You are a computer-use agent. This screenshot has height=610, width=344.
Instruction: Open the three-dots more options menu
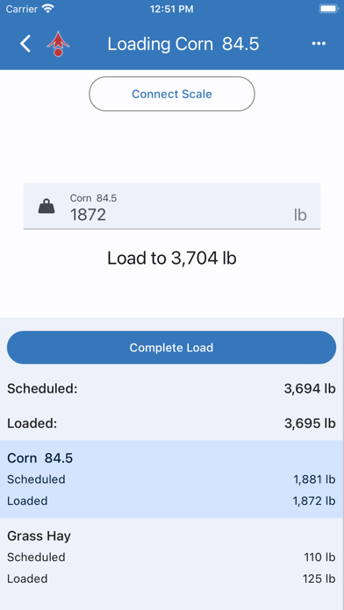pyautogui.click(x=319, y=44)
